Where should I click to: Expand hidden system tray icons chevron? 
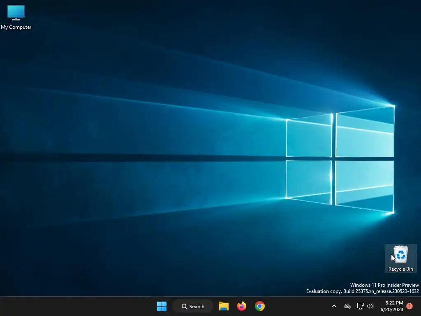point(334,306)
